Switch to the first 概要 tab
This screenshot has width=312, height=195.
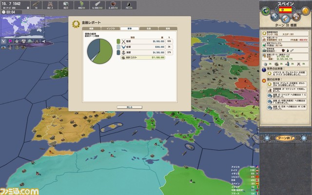(x=91, y=29)
